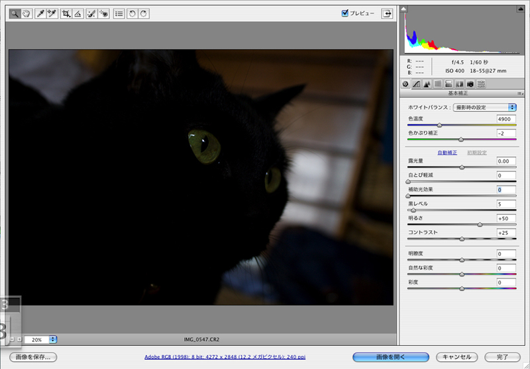Image resolution: width=530 pixels, height=369 pixels.
Task: Click the 初期設定 link
Action: (x=477, y=153)
